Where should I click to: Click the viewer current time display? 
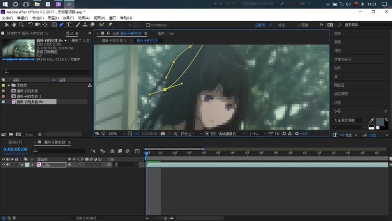pos(150,134)
